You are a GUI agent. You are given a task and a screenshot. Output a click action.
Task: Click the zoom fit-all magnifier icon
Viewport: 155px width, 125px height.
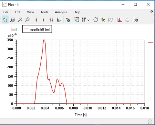20,20
